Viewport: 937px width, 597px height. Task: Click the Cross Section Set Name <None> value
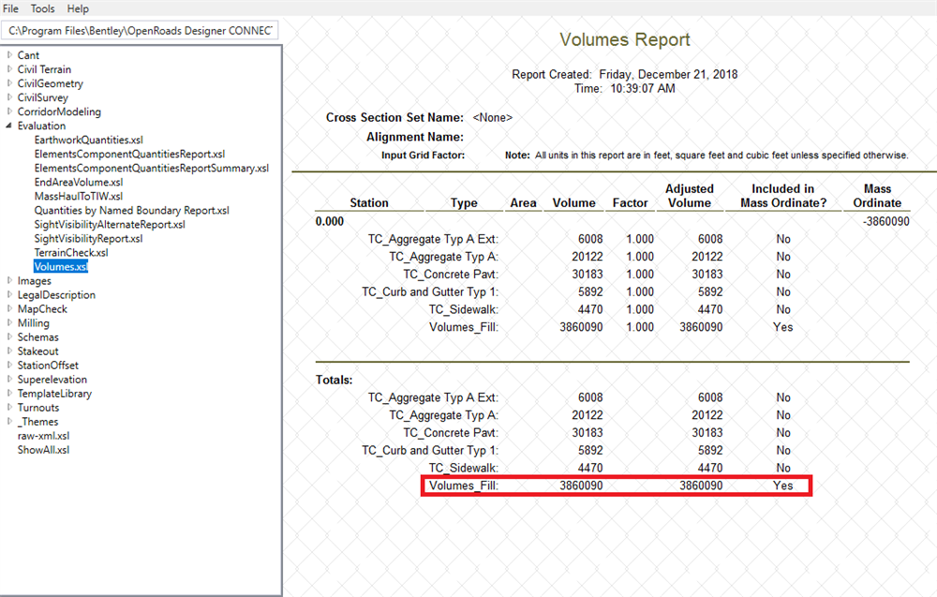click(x=493, y=117)
